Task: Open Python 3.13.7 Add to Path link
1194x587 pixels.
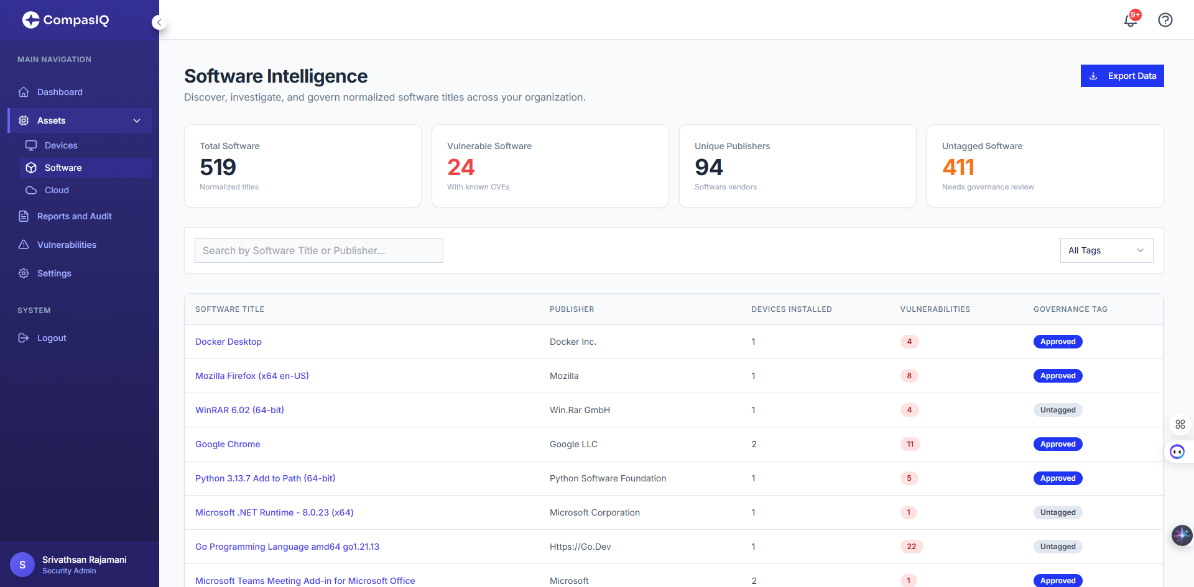Action: point(265,478)
